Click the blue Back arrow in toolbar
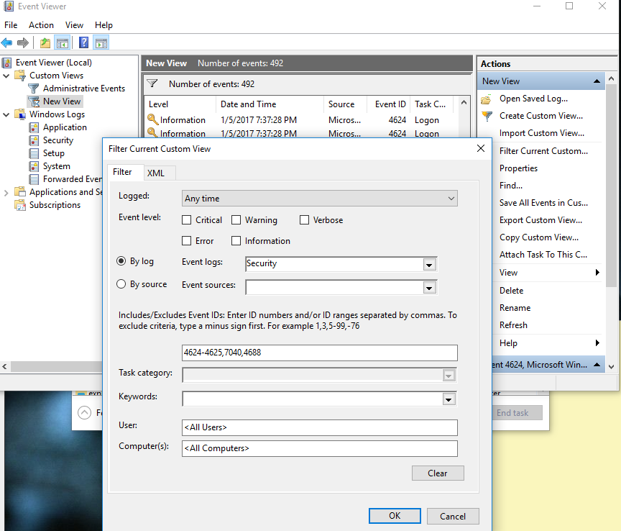 7,43
